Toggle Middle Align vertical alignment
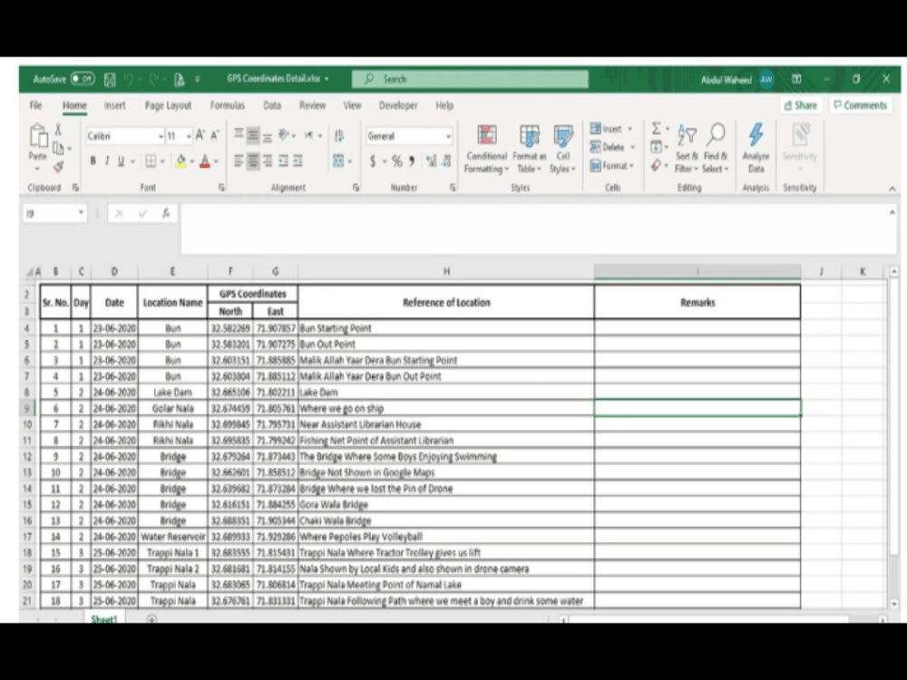The height and width of the screenshot is (680, 907). click(253, 136)
